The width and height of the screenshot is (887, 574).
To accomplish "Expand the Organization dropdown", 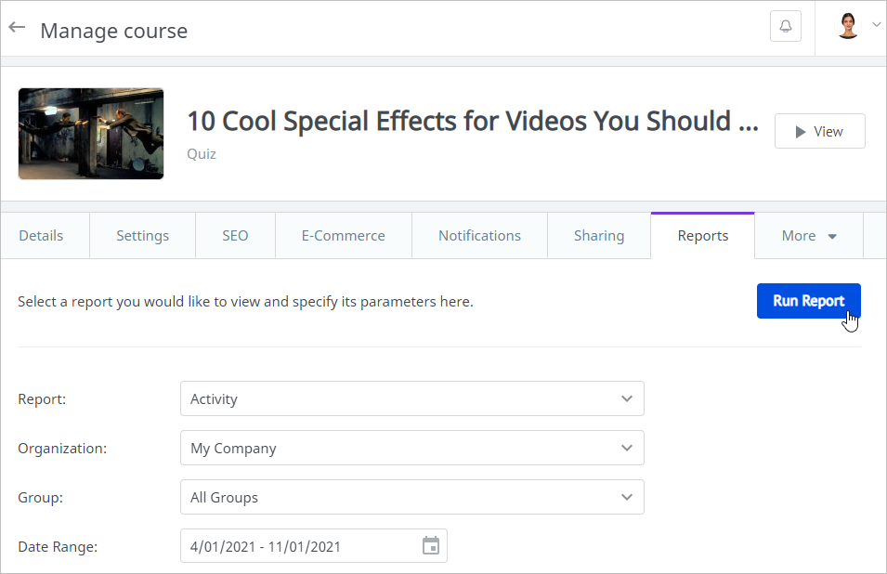I will pyautogui.click(x=411, y=448).
